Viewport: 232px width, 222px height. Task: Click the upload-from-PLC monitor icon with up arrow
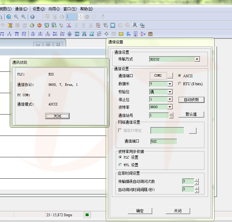coord(47,25)
